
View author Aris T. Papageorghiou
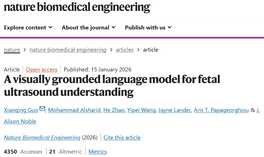(x=221, y=110)
